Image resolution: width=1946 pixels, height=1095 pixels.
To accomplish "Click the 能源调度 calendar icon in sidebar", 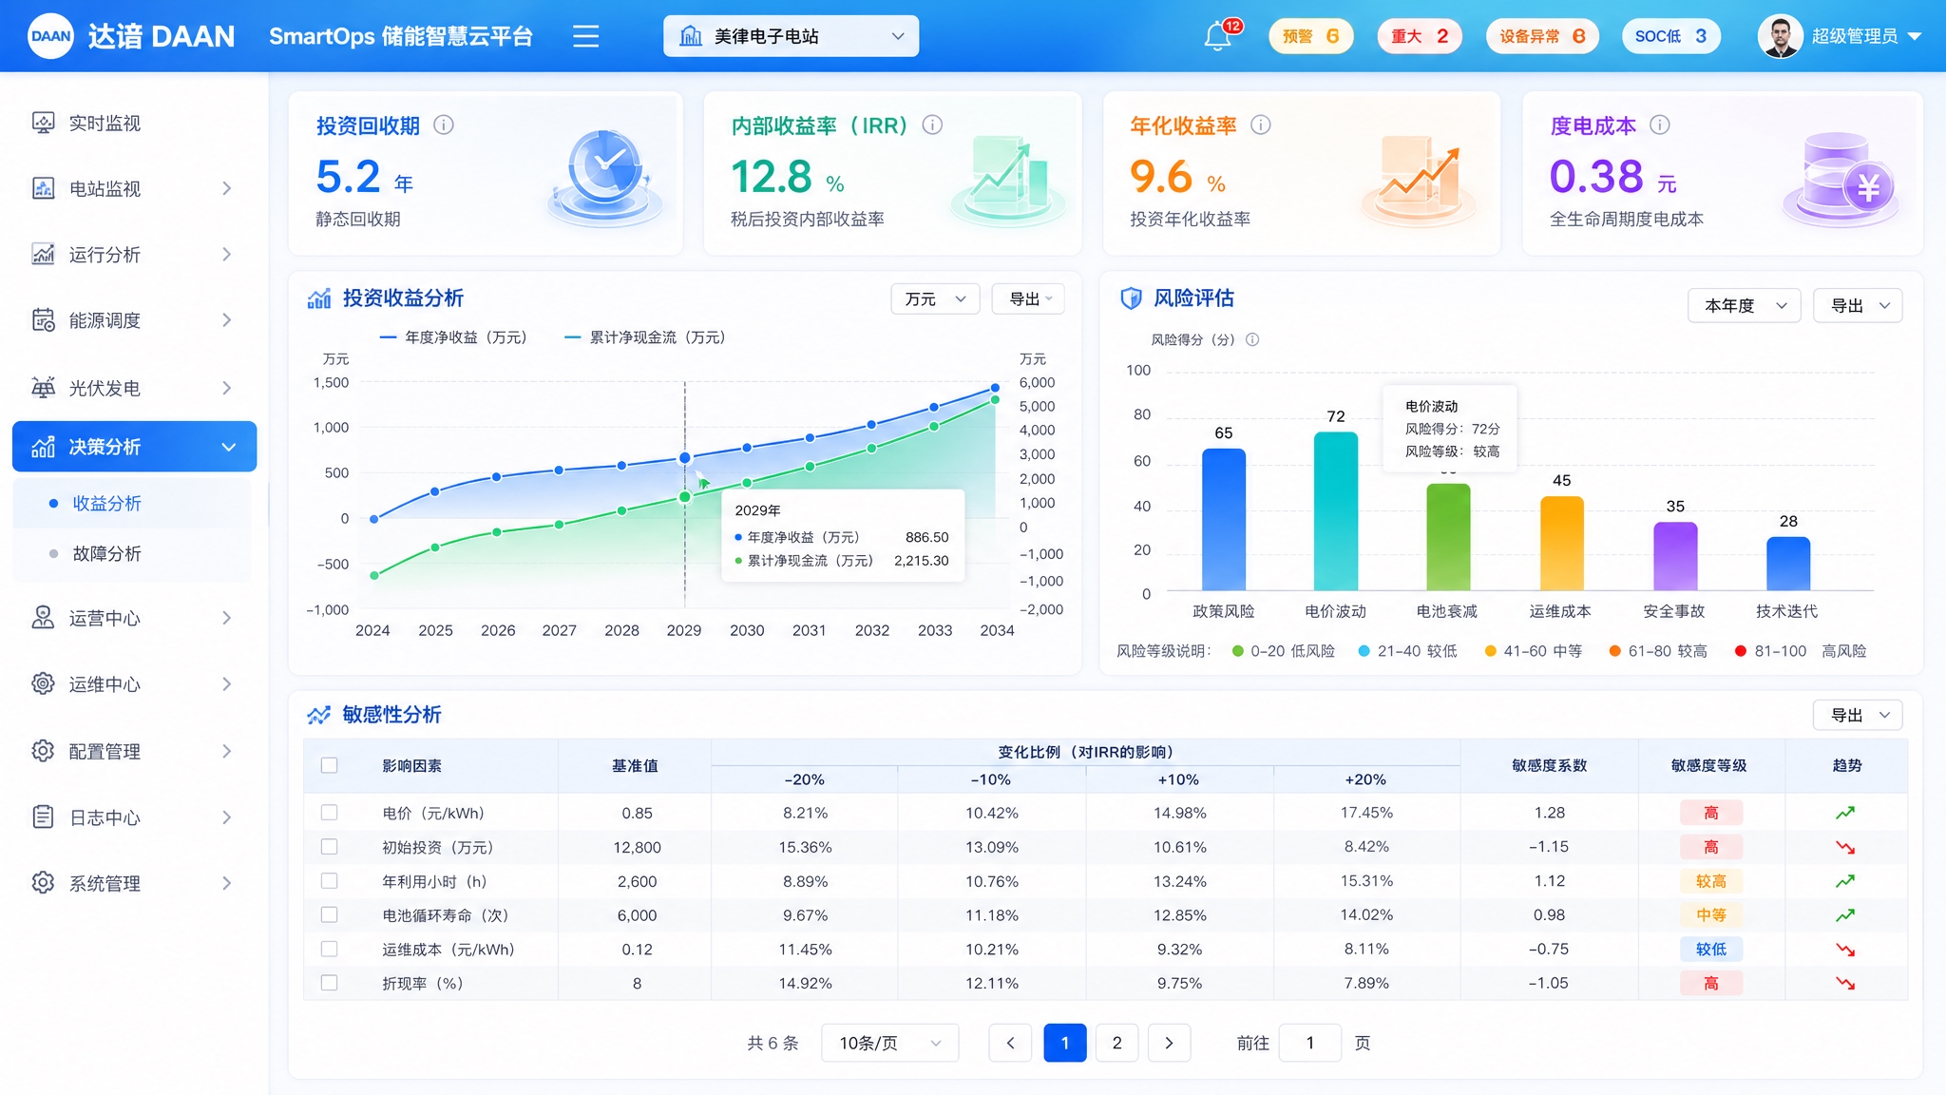I will click(43, 320).
